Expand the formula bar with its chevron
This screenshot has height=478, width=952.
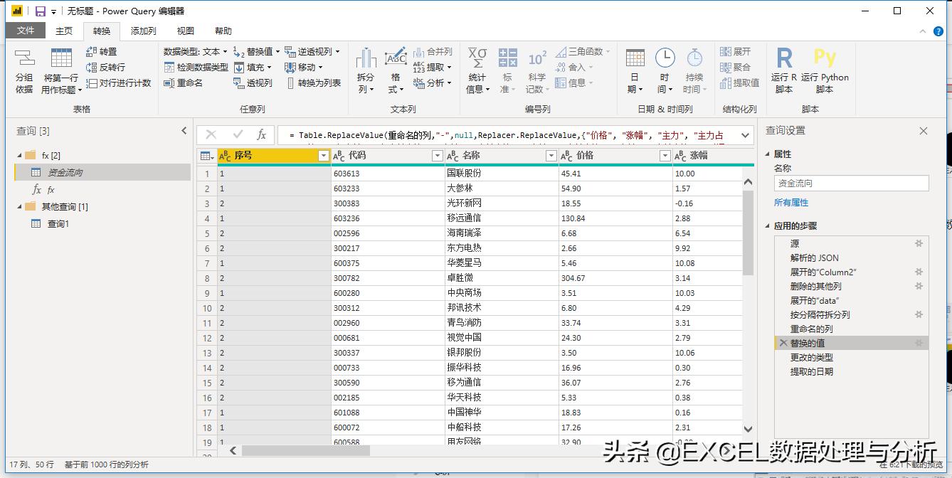(x=746, y=135)
